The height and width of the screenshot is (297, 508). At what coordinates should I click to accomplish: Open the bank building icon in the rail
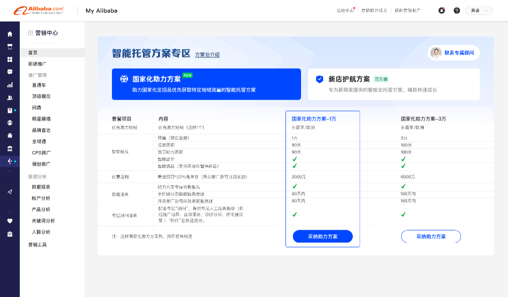point(10,148)
